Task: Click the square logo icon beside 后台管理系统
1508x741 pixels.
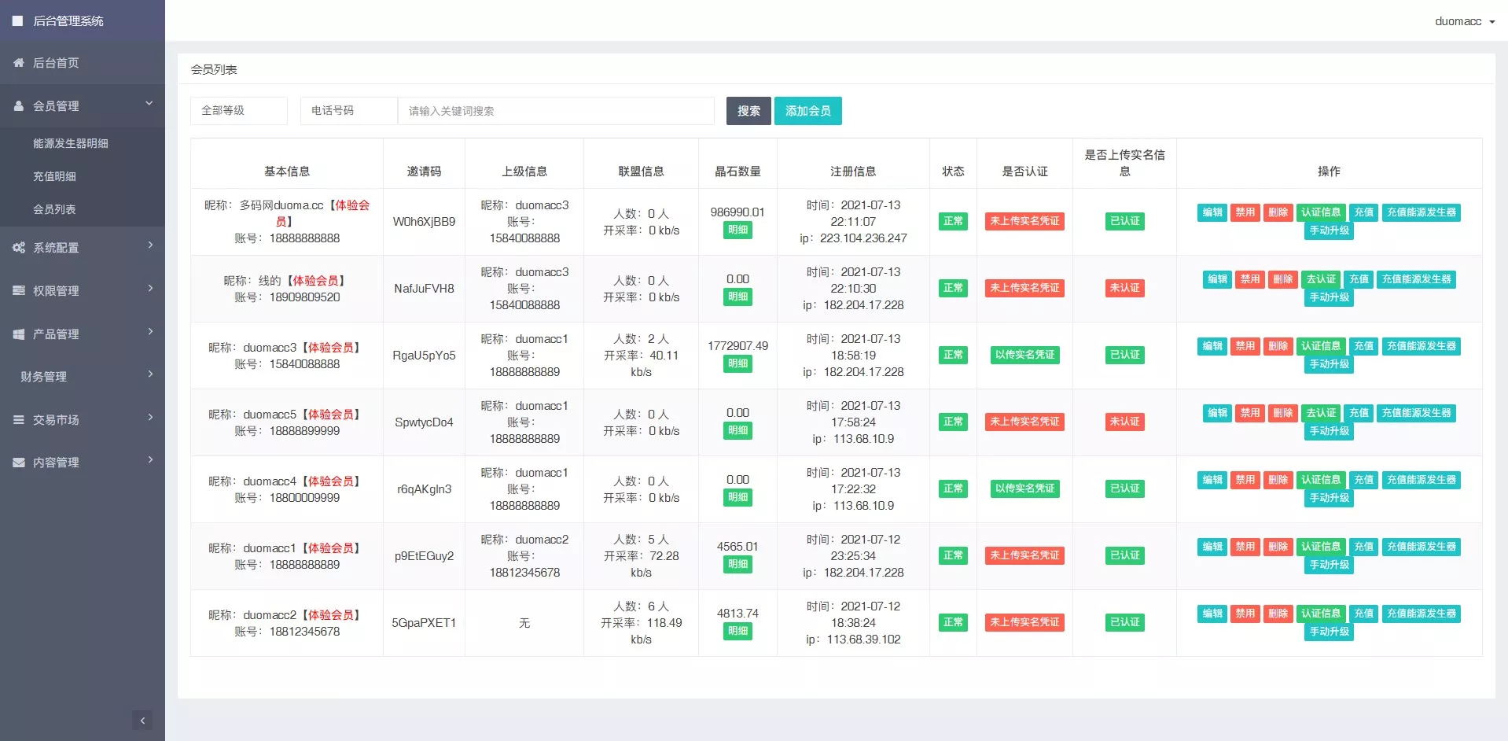Action: [17, 21]
